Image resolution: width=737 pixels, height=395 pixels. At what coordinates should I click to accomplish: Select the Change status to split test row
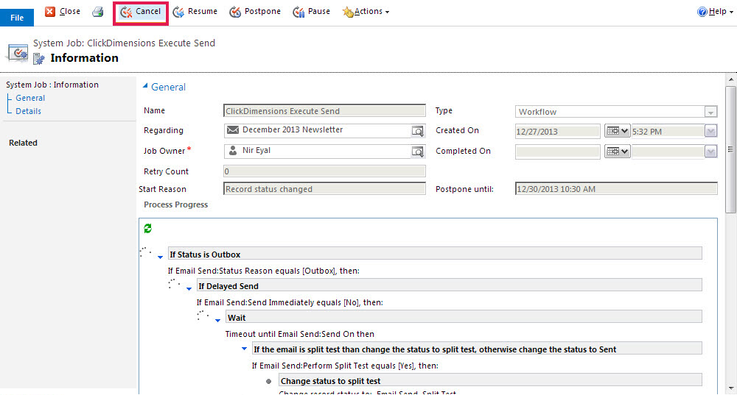coord(490,380)
